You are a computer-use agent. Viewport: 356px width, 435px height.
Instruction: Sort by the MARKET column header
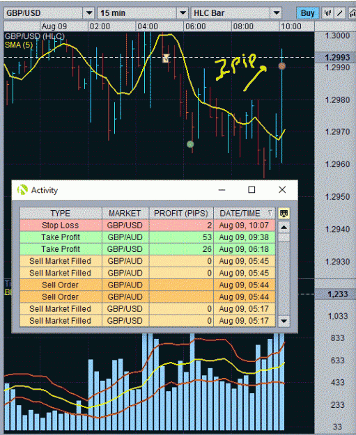pos(125,214)
